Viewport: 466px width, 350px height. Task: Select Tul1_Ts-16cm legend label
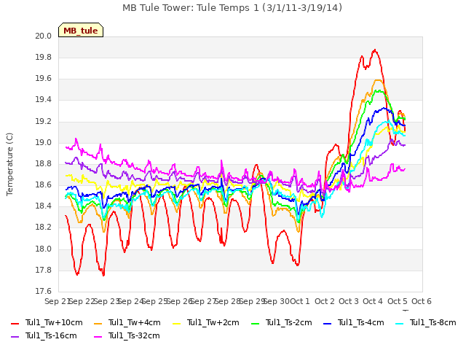pos(51,335)
